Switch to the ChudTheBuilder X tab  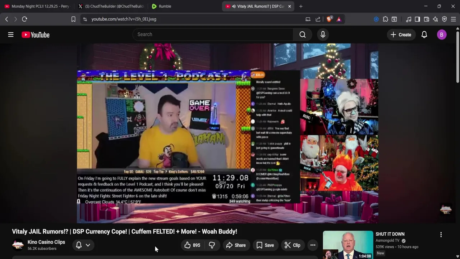111,6
